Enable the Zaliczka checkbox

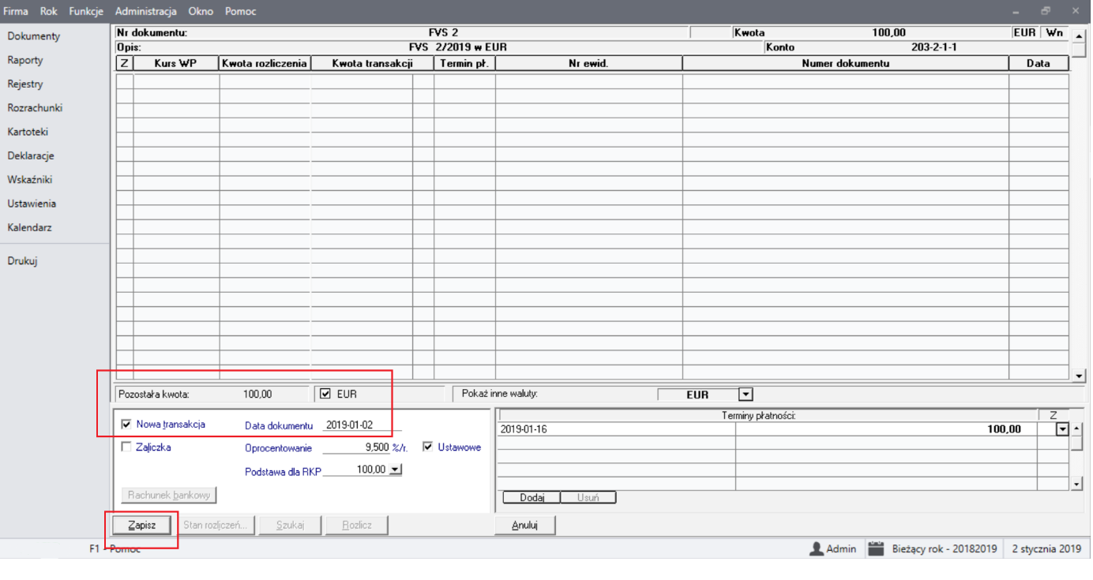(x=127, y=447)
